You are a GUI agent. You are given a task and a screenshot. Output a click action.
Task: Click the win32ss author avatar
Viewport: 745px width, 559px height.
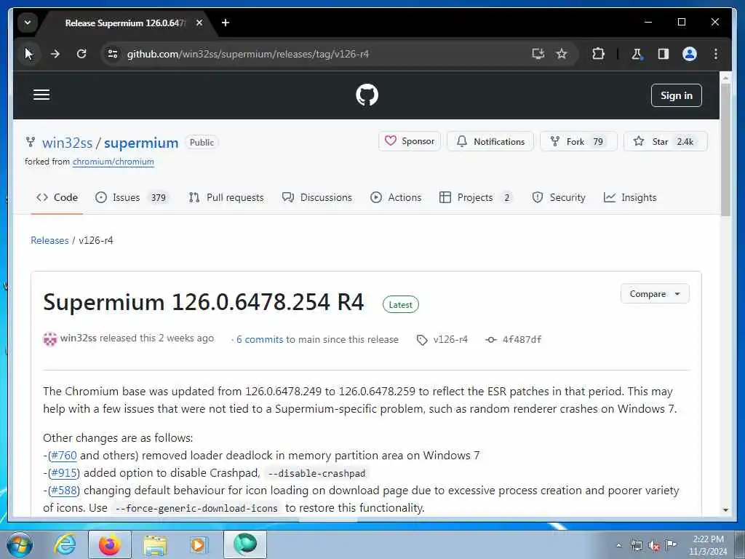tap(50, 339)
